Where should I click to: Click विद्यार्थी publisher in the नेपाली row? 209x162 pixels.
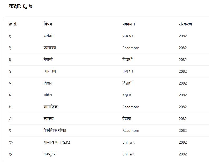tap(128, 60)
